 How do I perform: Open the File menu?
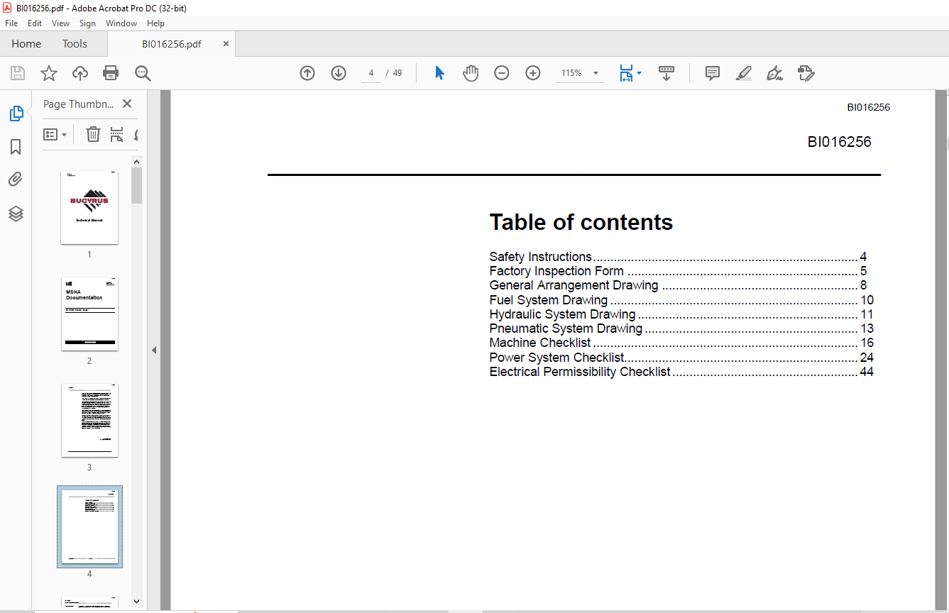coord(11,23)
